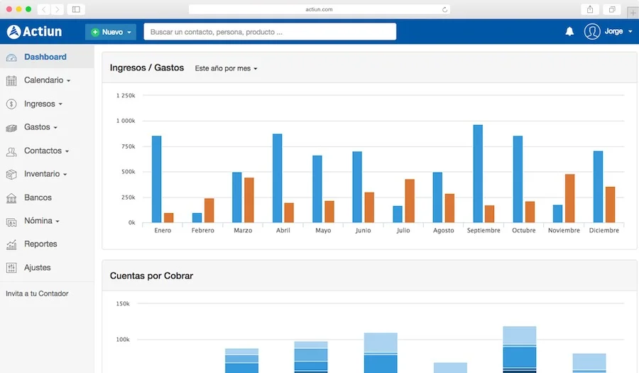Go back with the browser back arrow
This screenshot has height=373, width=639.
[x=43, y=9]
